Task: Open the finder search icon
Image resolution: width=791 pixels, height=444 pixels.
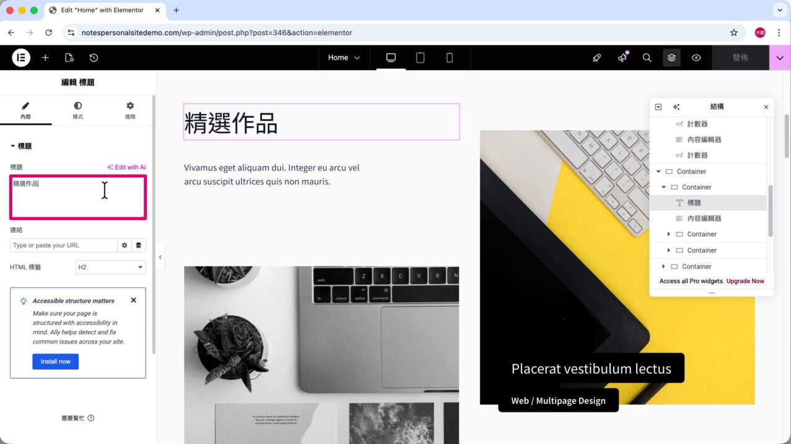Action: [647, 57]
